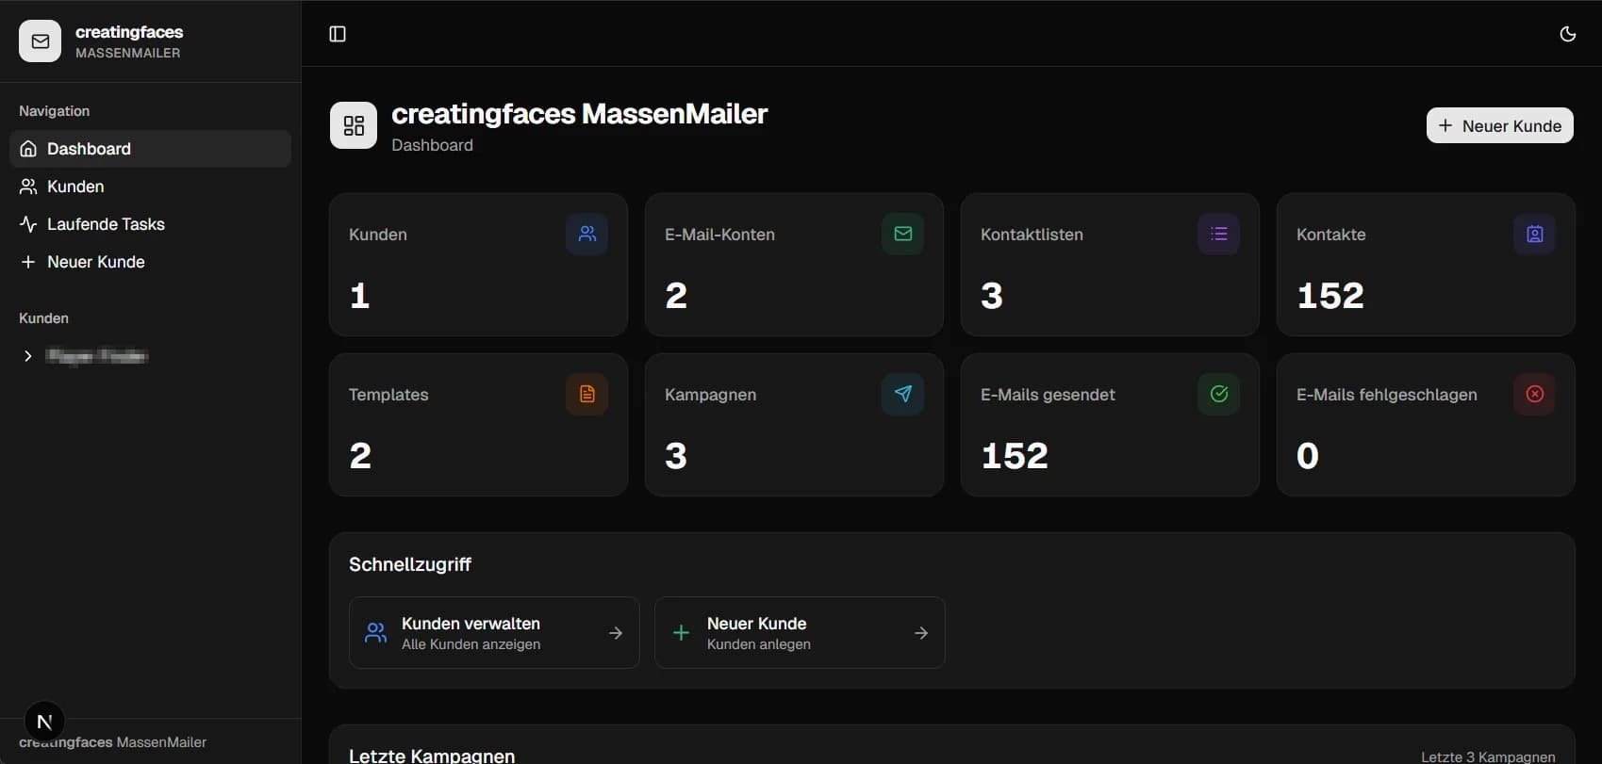
Task: Select the blurred customer name in sidebar
Action: pyautogui.click(x=97, y=356)
